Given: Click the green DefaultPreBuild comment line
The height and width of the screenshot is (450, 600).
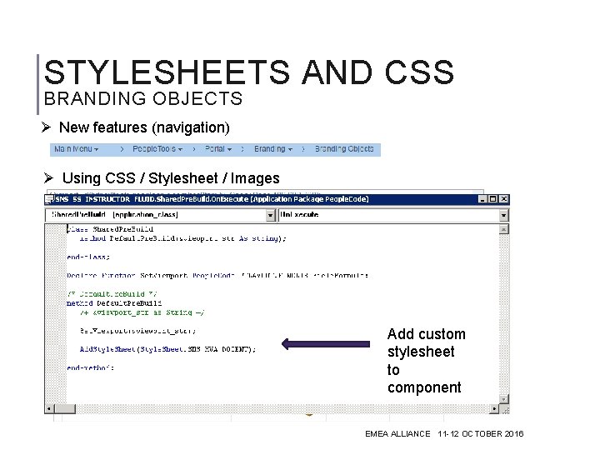Looking at the screenshot, I should point(112,294).
